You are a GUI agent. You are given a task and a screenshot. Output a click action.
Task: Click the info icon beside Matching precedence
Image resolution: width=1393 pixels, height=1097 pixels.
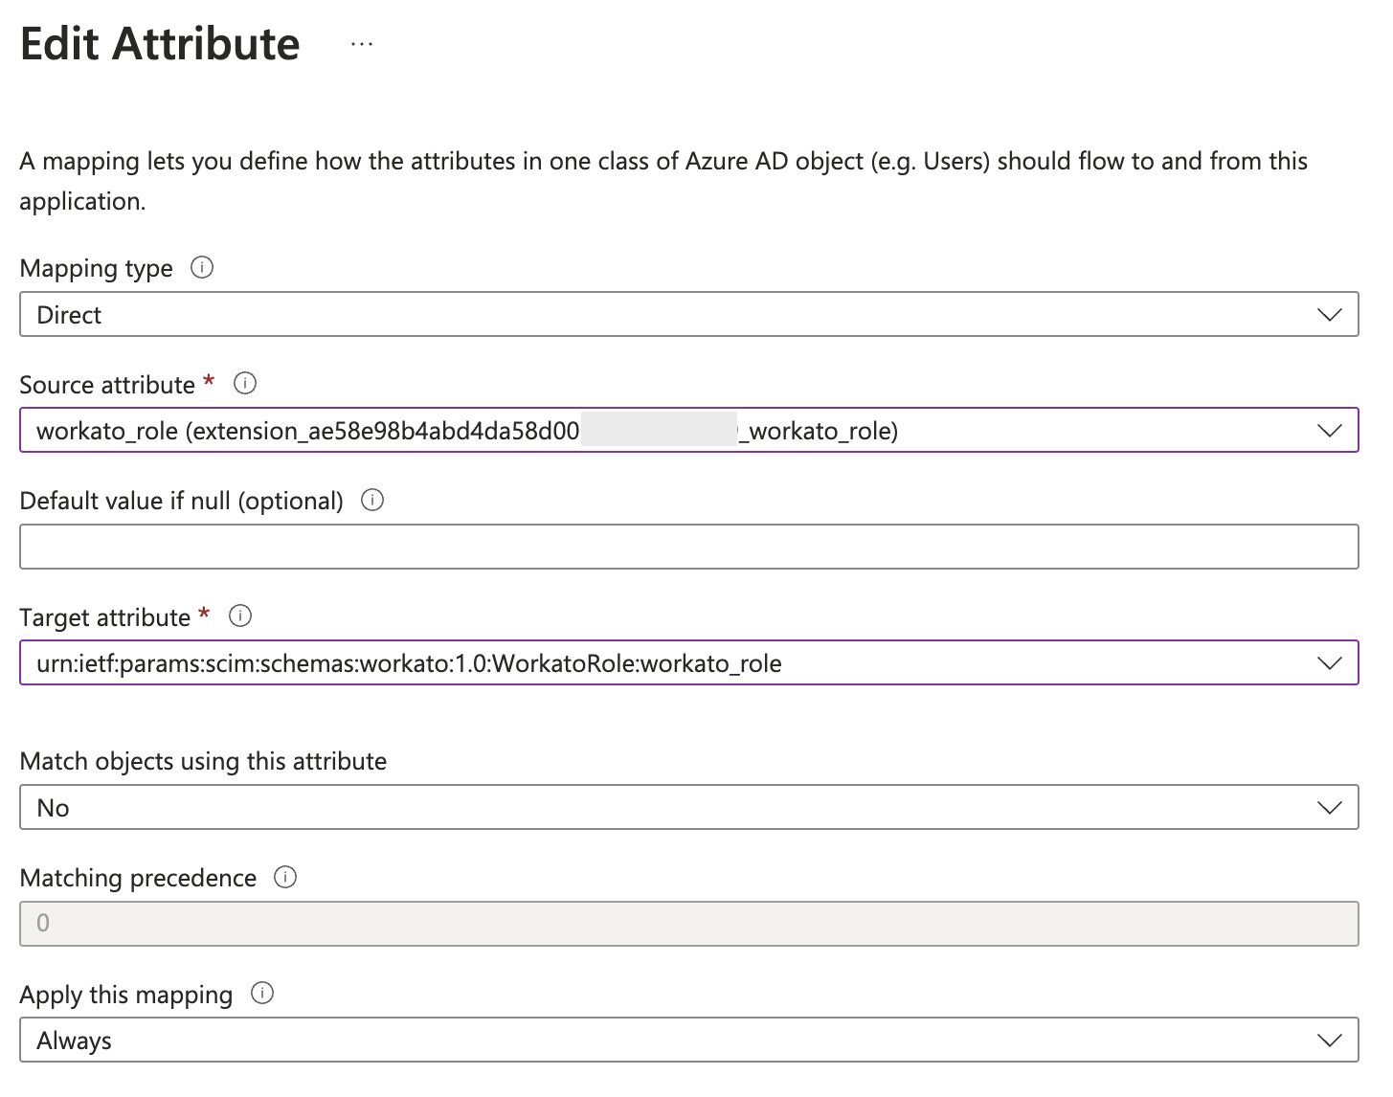click(285, 877)
